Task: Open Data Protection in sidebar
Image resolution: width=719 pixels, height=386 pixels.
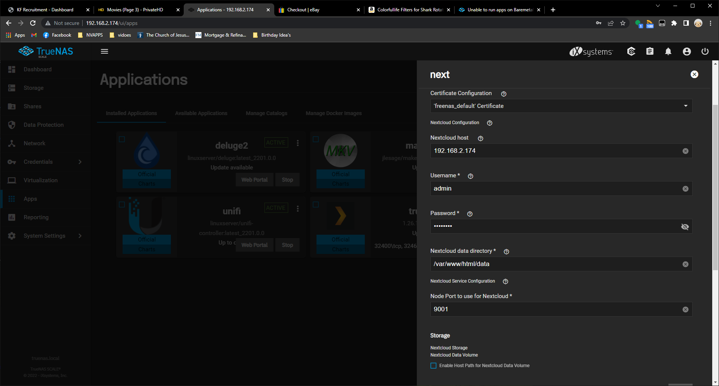Action: [45, 125]
